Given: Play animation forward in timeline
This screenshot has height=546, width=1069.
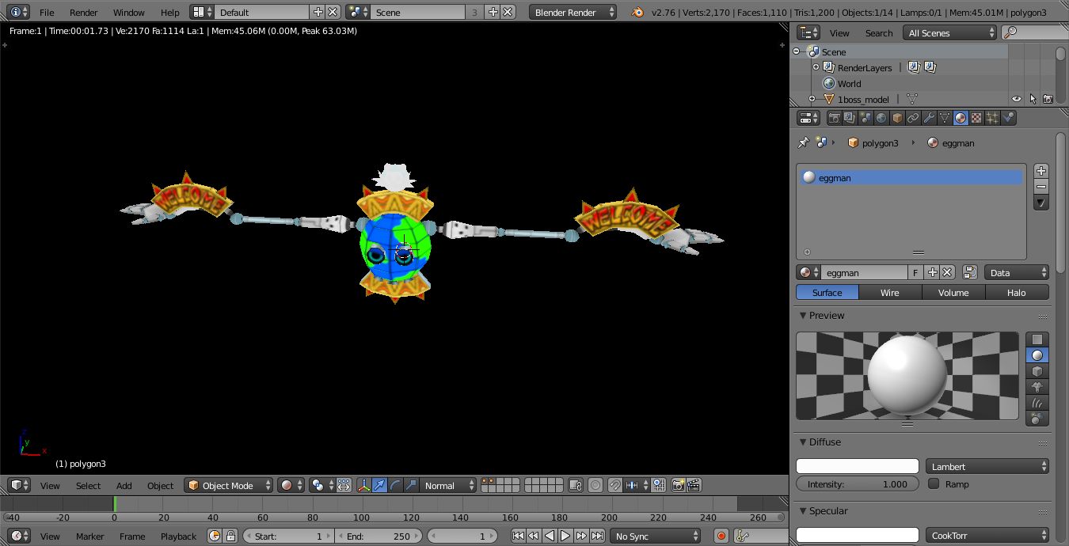Looking at the screenshot, I should click(565, 536).
